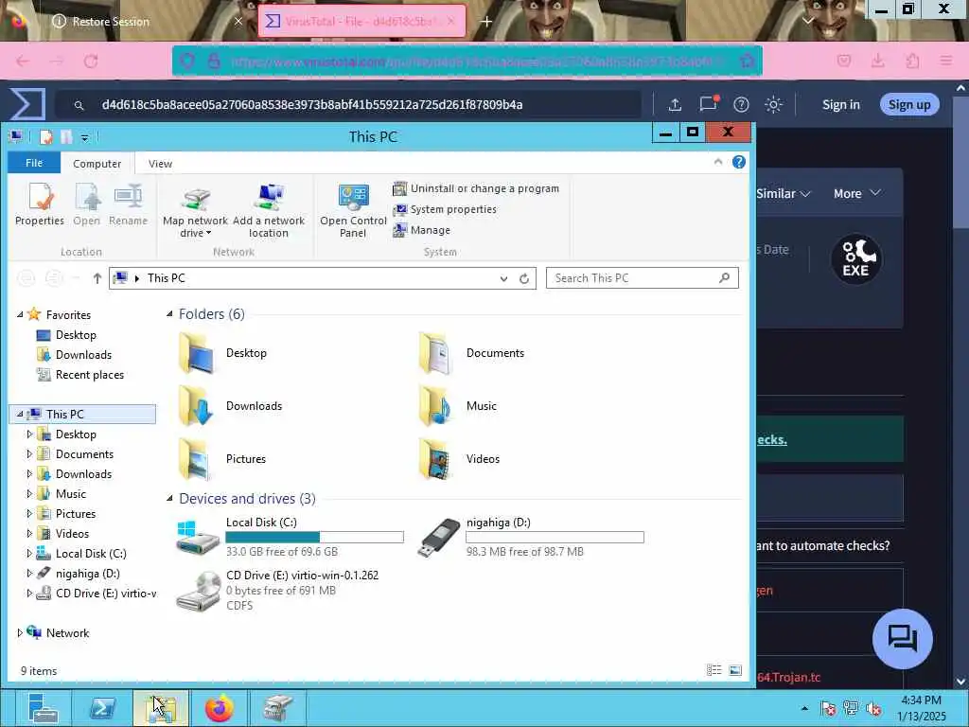Open the Quick Access Toolbar dropdown
Image resolution: width=969 pixels, height=727 pixels.
[84, 137]
